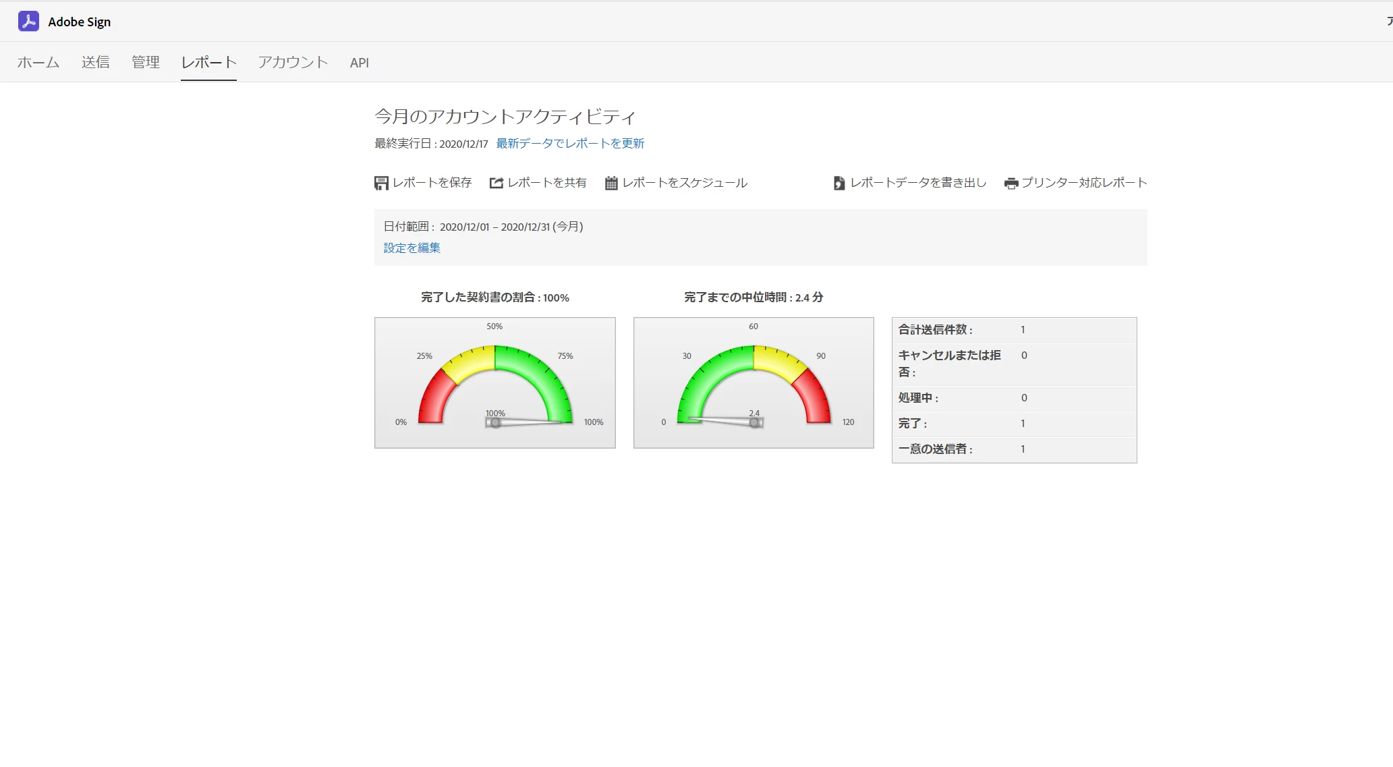Image resolution: width=1393 pixels, height=767 pixels.
Task: Click the printer-friendly report printer icon
Action: click(x=1011, y=183)
